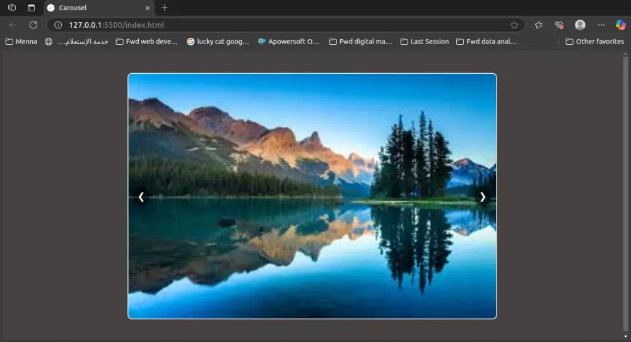Screen dimensions: 631x342
Task: Go back using the back arrow
Action: point(13,25)
